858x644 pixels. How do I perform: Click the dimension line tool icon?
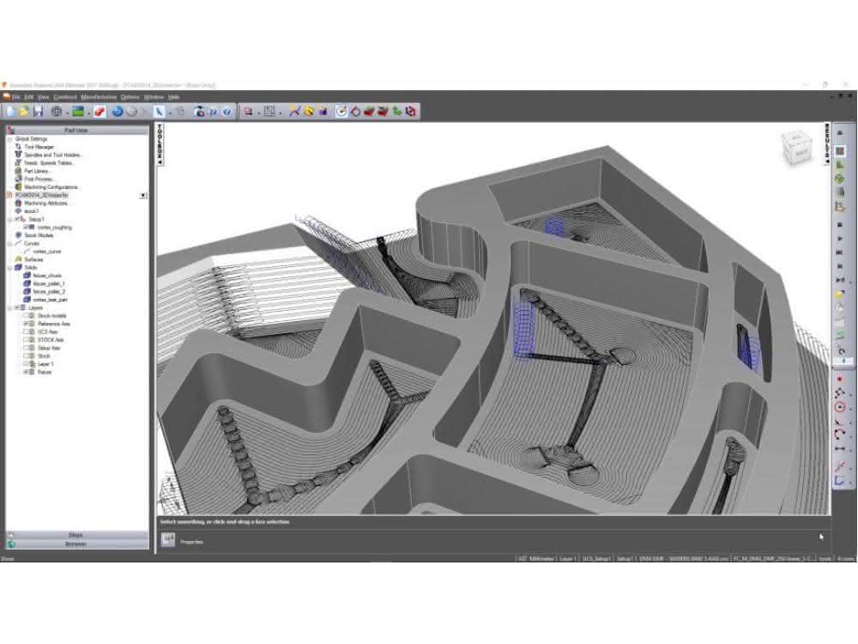click(840, 449)
